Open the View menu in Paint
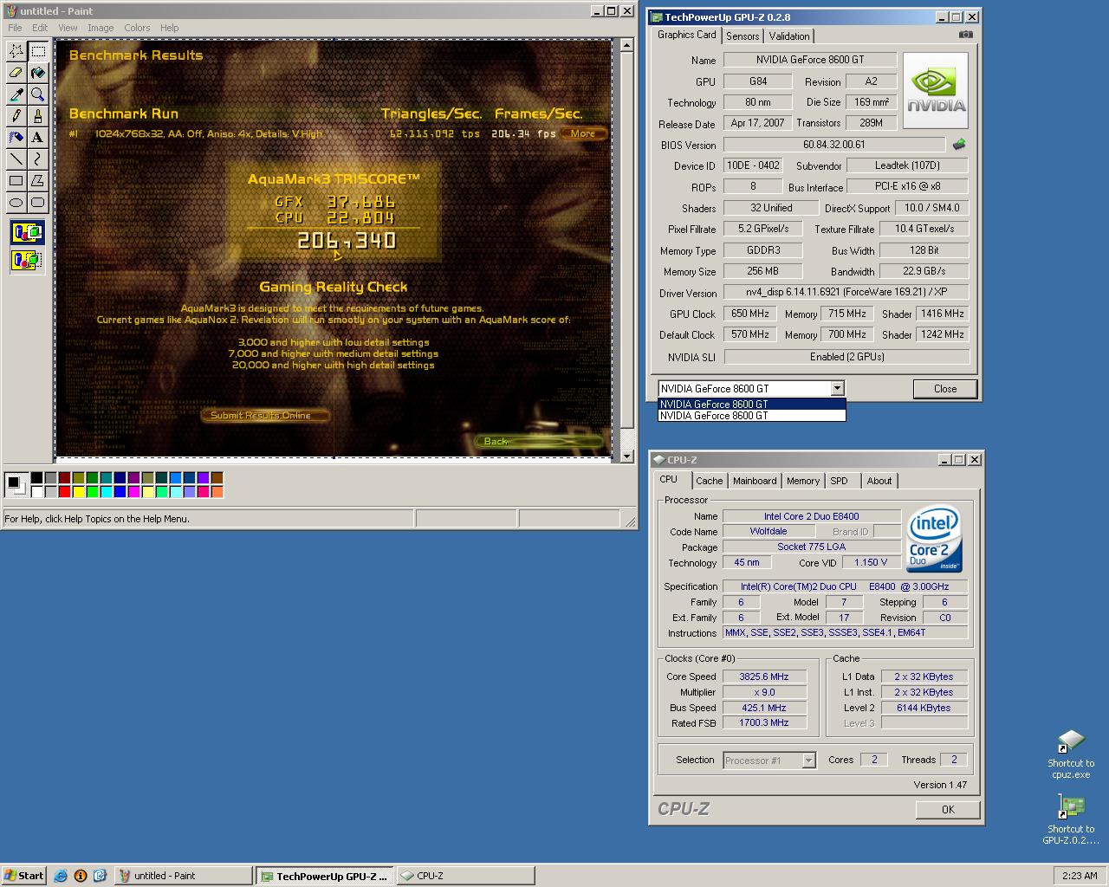The height and width of the screenshot is (887, 1109). (68, 28)
